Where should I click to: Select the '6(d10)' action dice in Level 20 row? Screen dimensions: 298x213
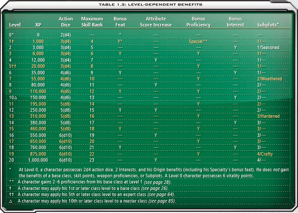[x=65, y=160]
